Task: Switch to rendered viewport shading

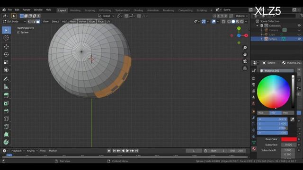Action: pyautogui.click(x=242, y=22)
